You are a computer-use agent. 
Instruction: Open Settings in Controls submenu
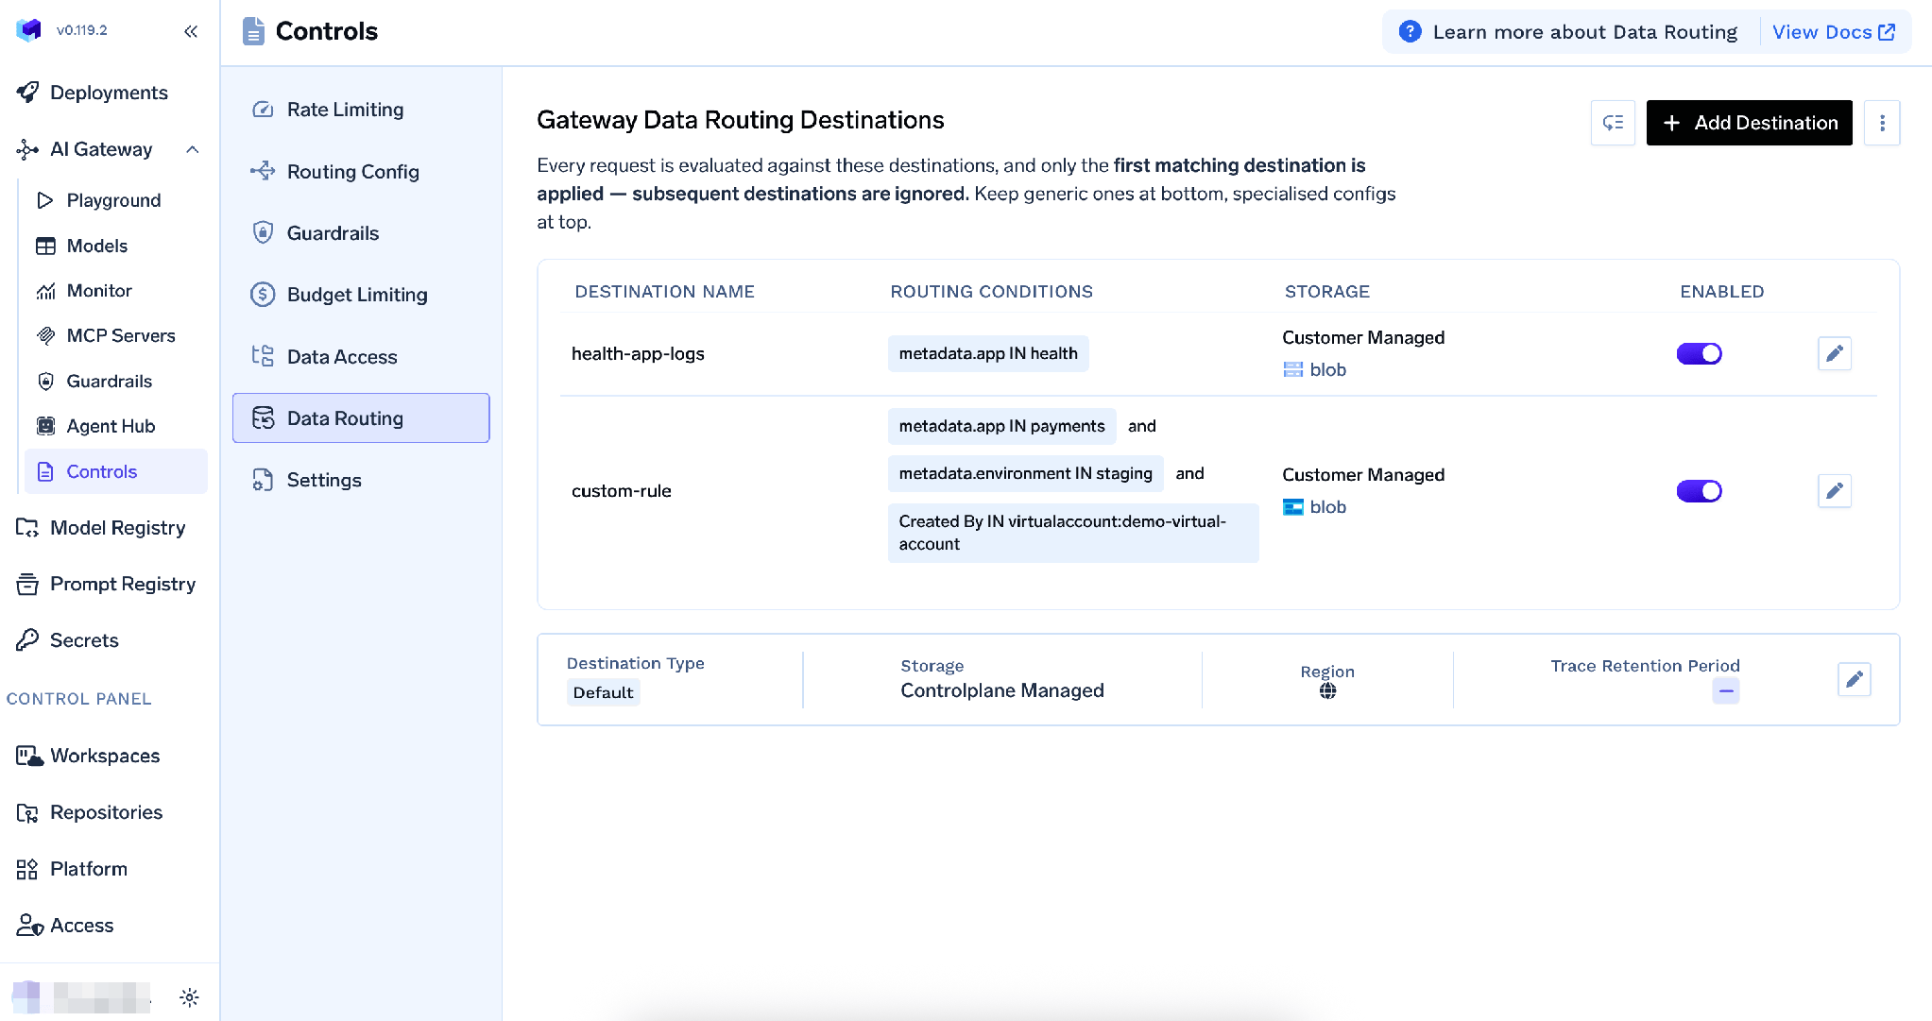(x=361, y=480)
